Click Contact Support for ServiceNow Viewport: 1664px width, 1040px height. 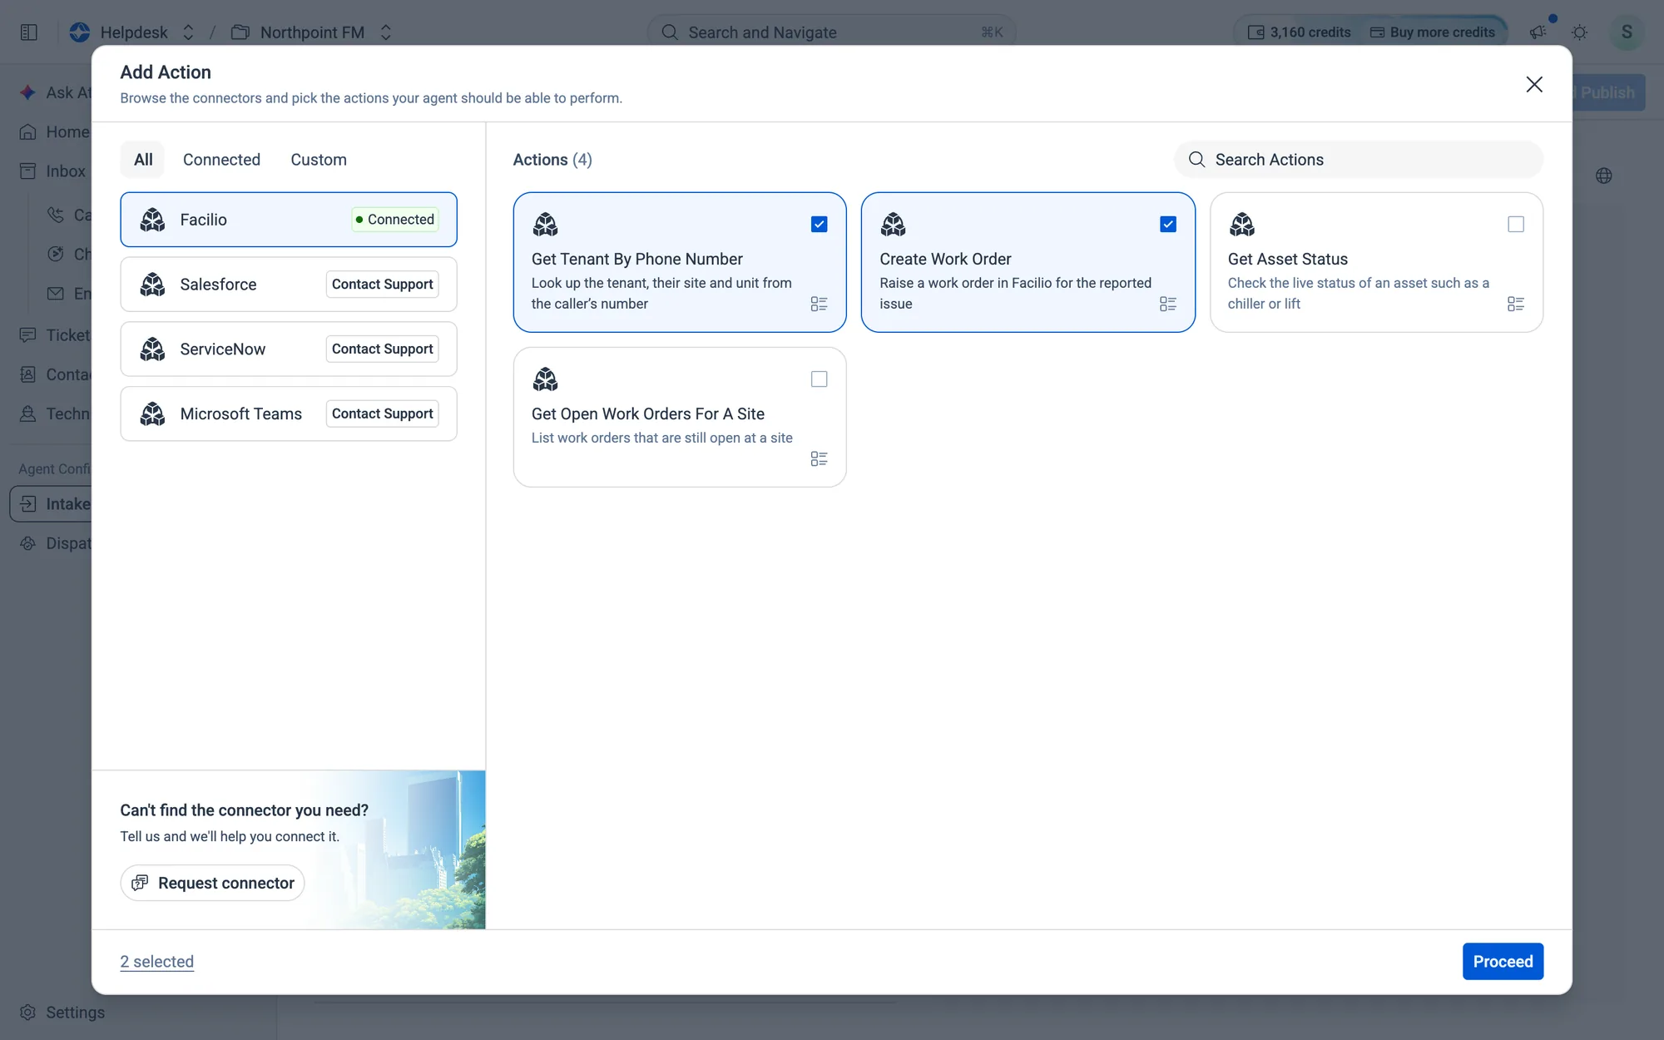click(382, 349)
